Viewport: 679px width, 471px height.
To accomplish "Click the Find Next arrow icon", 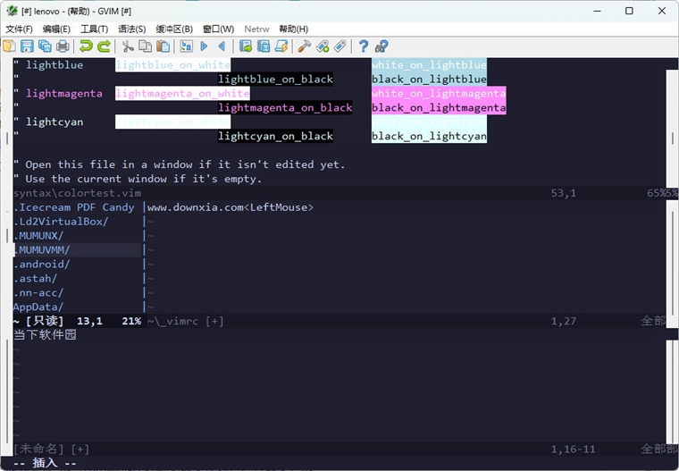I will (x=204, y=46).
